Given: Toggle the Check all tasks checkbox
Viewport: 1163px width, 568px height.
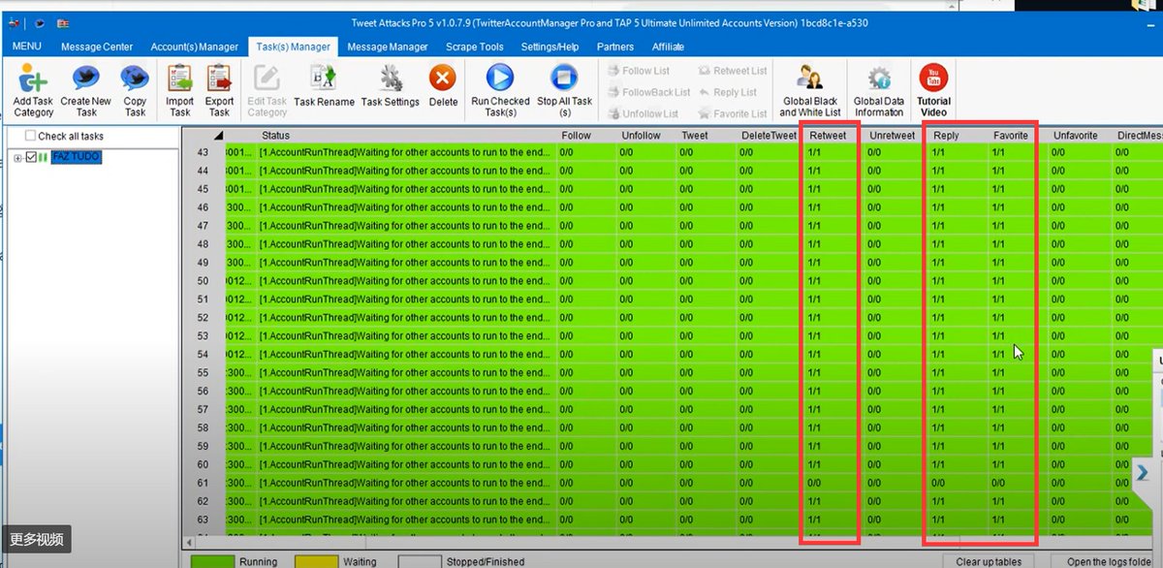Looking at the screenshot, I should (x=30, y=136).
